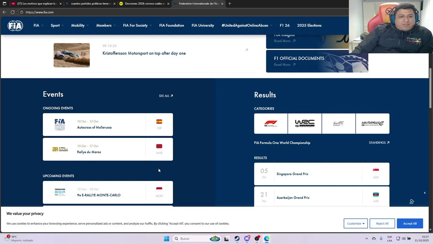Open Microsoft Edge in the taskbar
The image size is (433, 244).
tap(267, 239)
